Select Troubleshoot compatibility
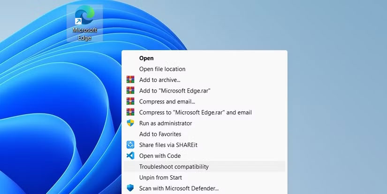This screenshot has width=387, height=194. tap(174, 167)
